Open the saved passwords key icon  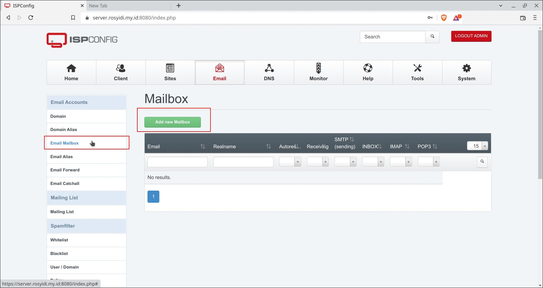pyautogui.click(x=430, y=18)
